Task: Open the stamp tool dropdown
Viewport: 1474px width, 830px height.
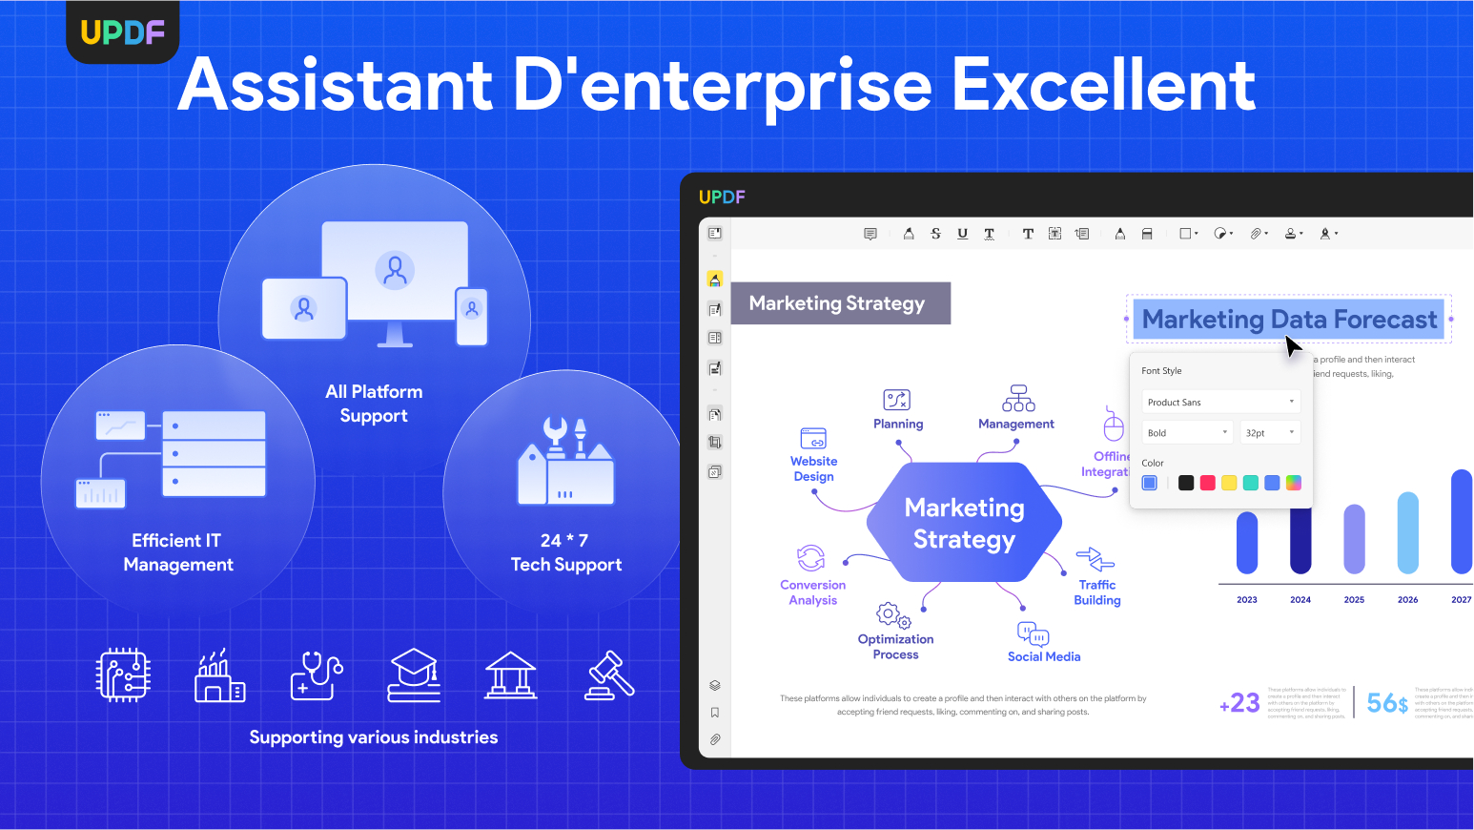Action: [x=1294, y=234]
